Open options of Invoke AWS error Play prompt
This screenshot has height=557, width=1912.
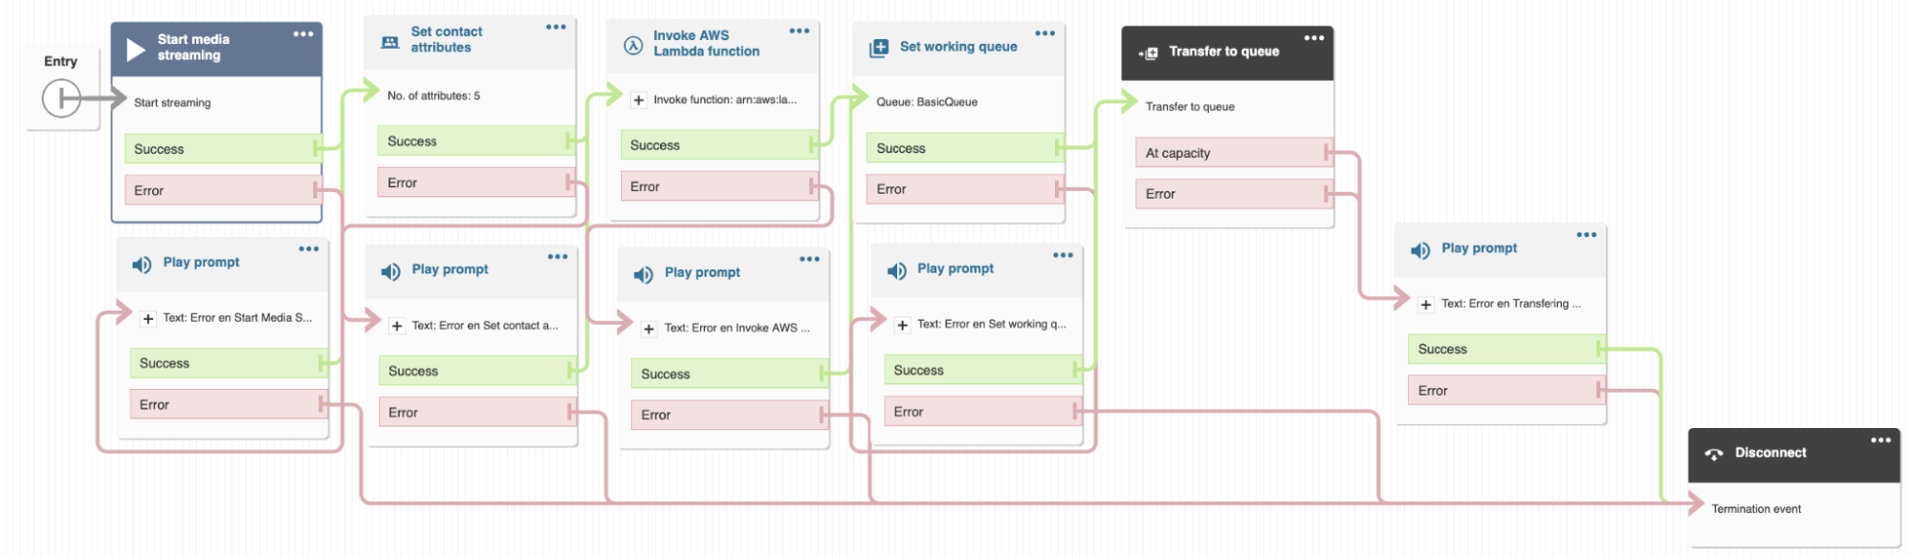click(x=810, y=259)
